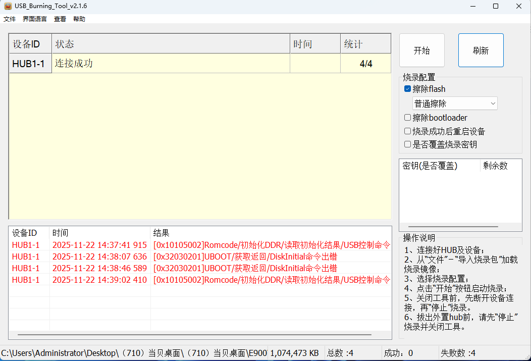The height and width of the screenshot is (361, 531).
Task: Enable the 烧录成功后重启设备 checkbox
Action: click(407, 131)
